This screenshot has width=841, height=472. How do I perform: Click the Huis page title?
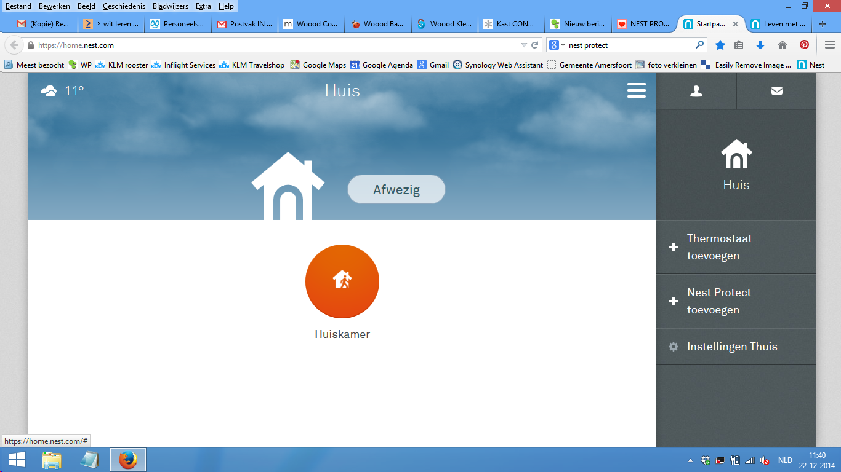[342, 91]
